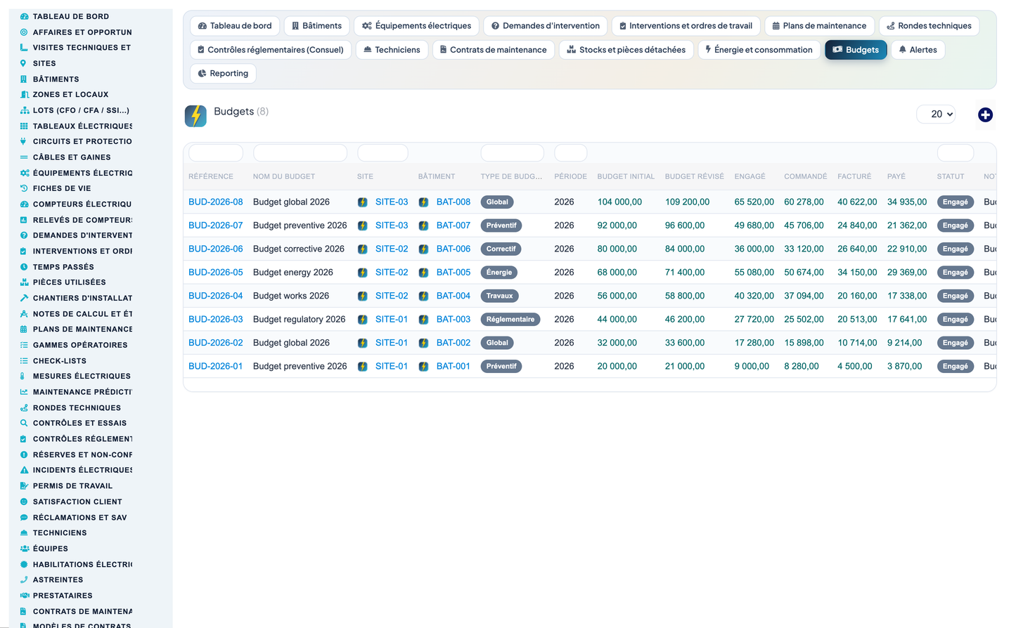Click the Nom du budget filter field
The image size is (1016, 628).
300,153
